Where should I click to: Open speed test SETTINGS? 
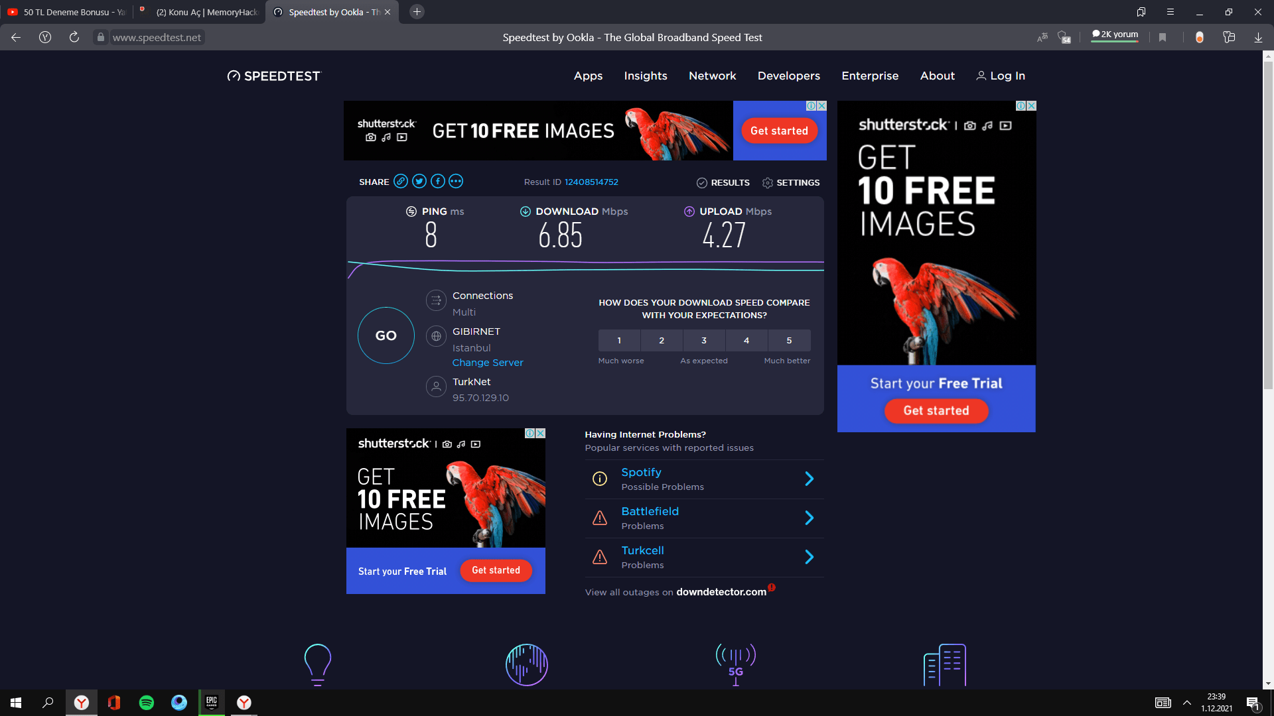coord(791,183)
